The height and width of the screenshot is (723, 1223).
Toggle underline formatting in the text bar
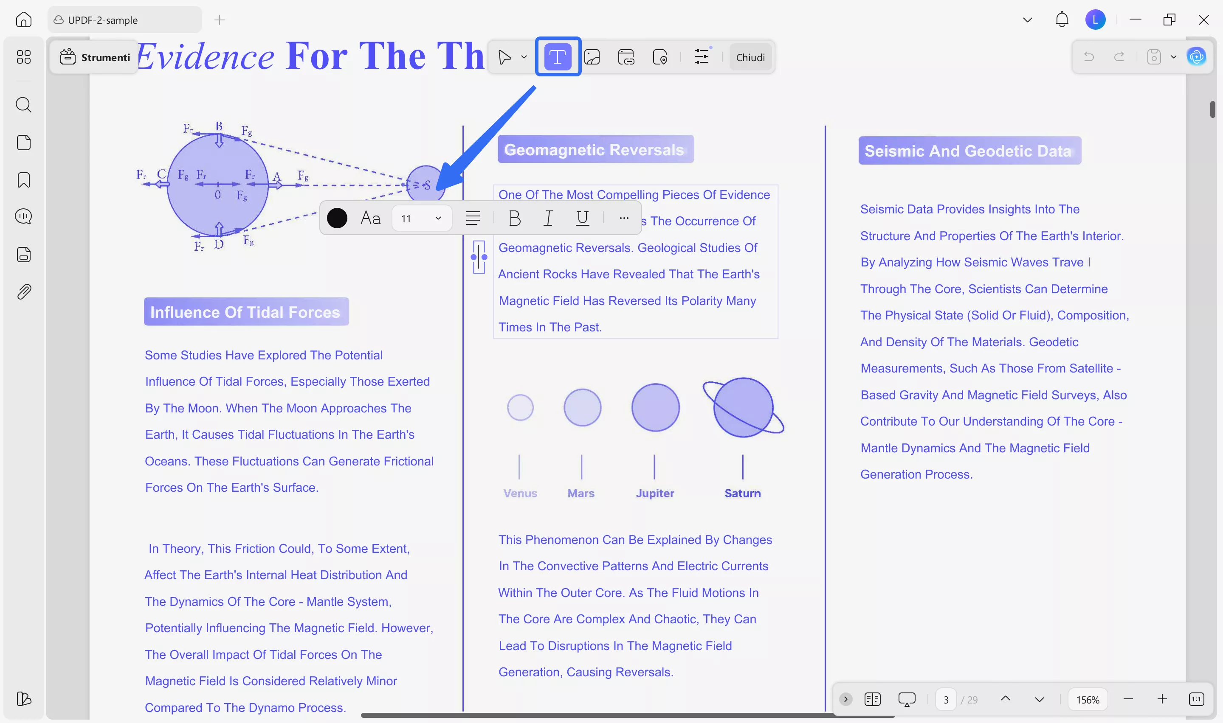point(582,218)
